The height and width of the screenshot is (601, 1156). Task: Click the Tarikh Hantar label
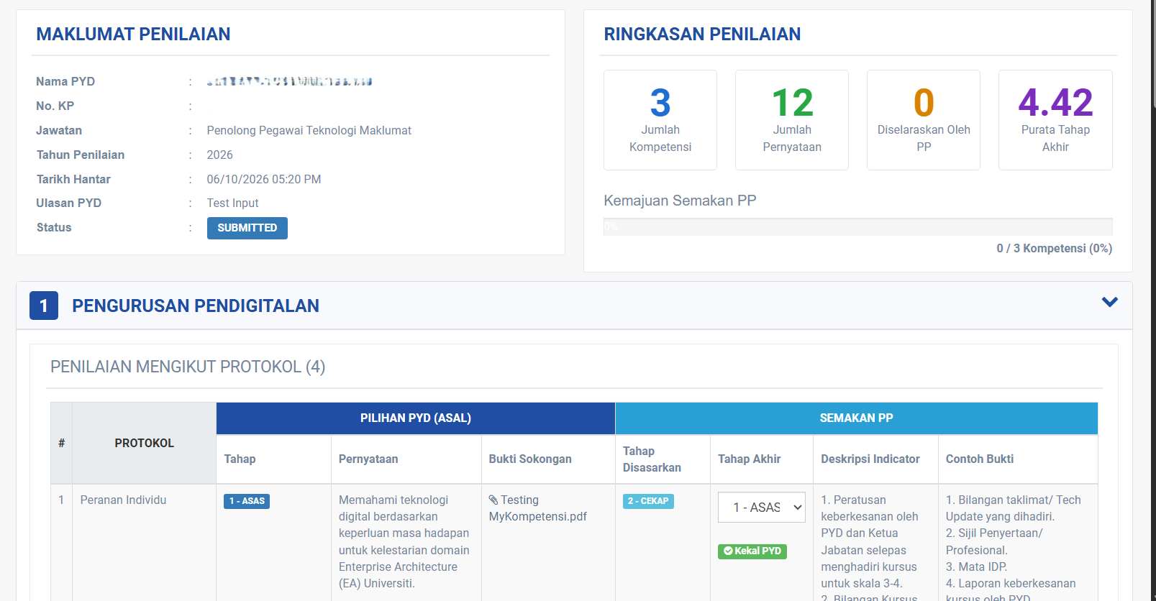[73, 180]
